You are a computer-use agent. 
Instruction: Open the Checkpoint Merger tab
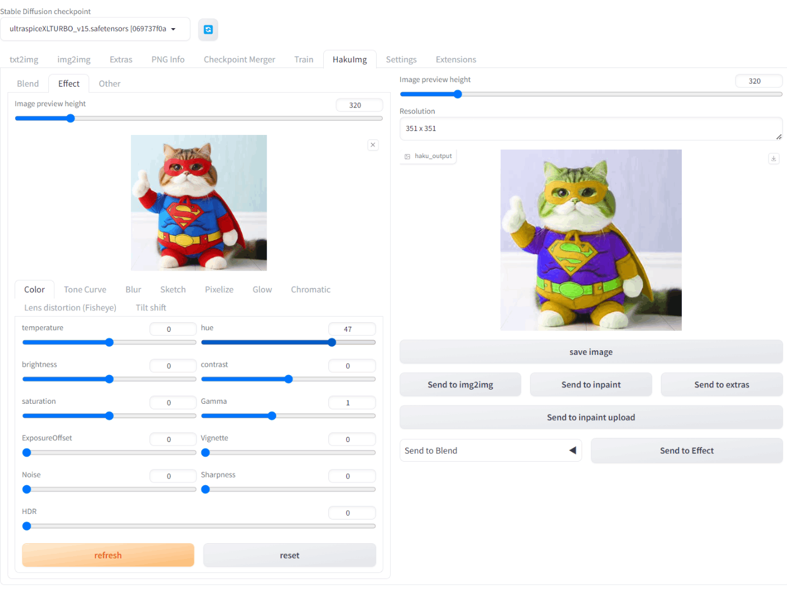pyautogui.click(x=239, y=60)
